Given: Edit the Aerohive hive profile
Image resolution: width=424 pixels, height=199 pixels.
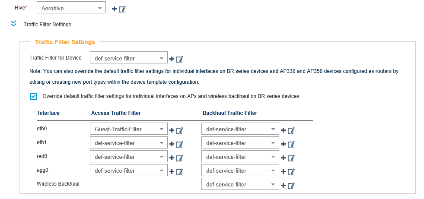Looking at the screenshot, I should [122, 9].
